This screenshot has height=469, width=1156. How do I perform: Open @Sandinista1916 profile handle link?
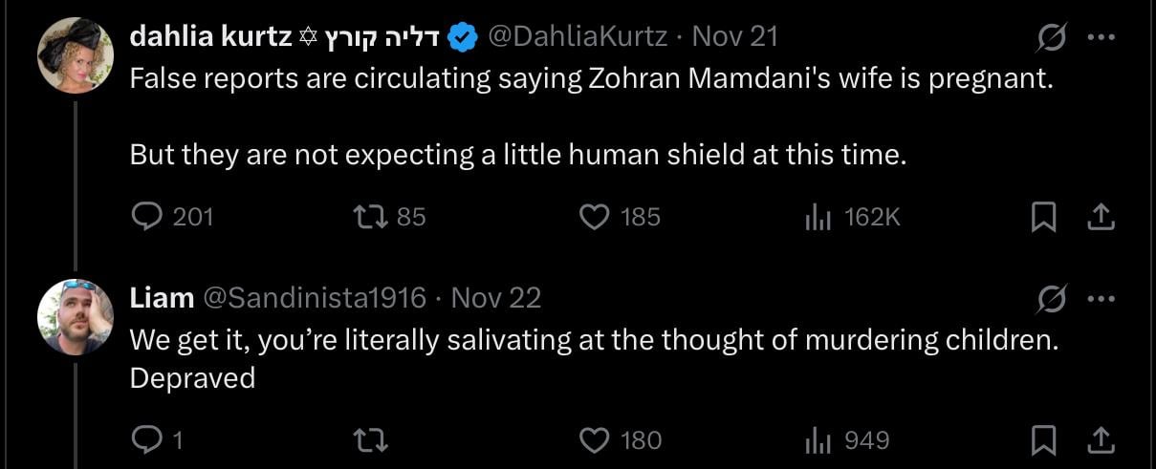coord(316,298)
